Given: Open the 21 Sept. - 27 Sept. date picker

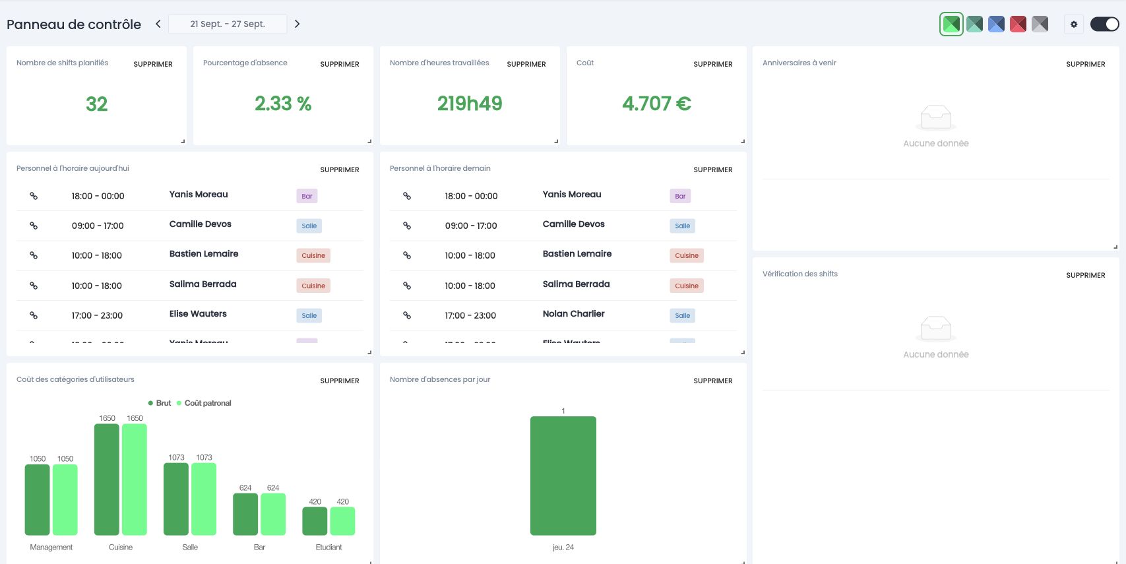Looking at the screenshot, I should 228,24.
